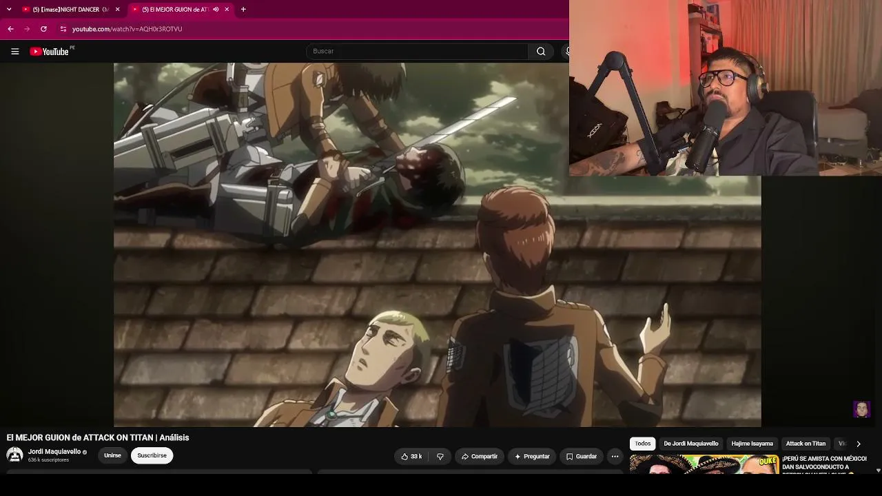The width and height of the screenshot is (882, 496).
Task: Expand the tab search dropdown arrow
Action: tap(9, 10)
